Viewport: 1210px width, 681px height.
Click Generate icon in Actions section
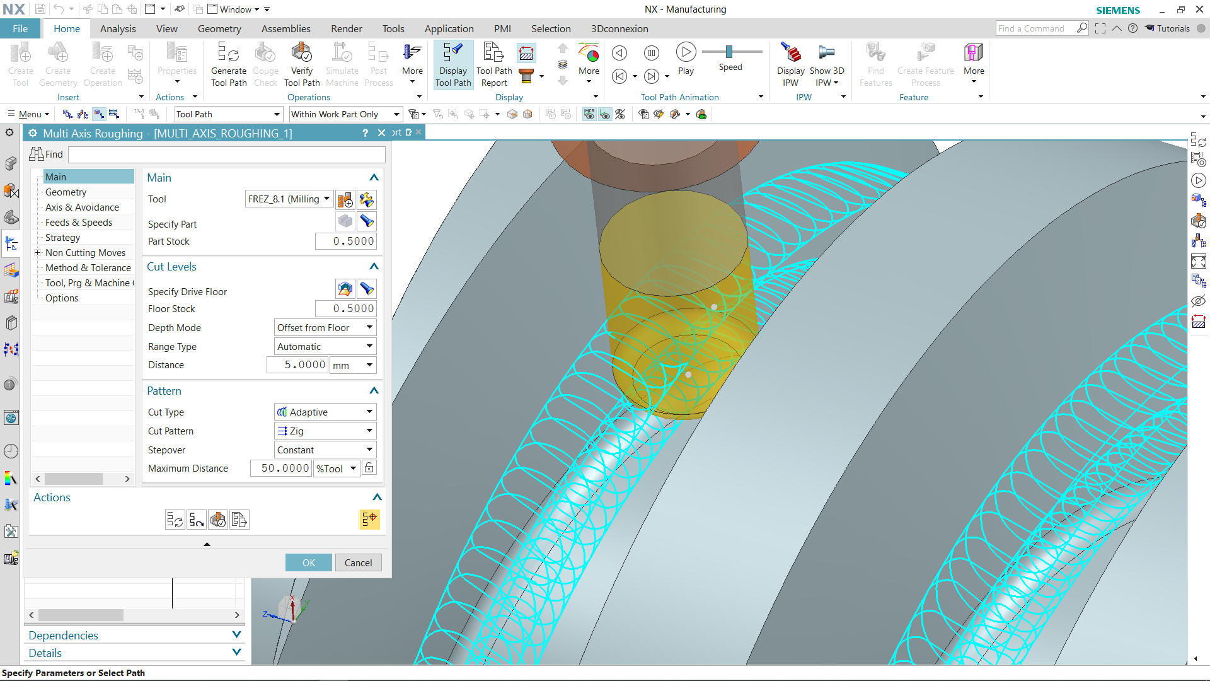click(175, 520)
